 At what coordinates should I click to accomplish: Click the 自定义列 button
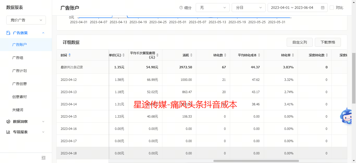[299, 42]
